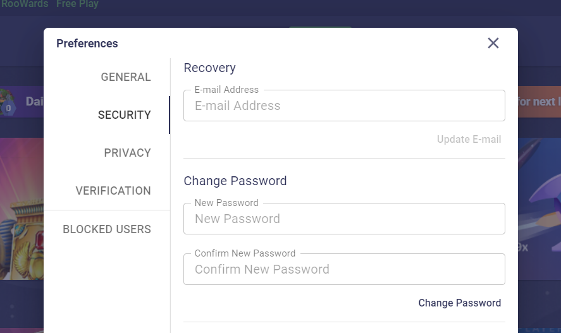Click the Update E-mail button

(469, 140)
